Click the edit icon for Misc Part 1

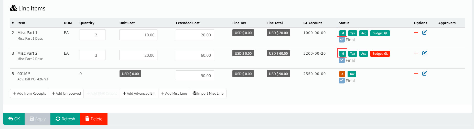pyautogui.click(x=424, y=33)
